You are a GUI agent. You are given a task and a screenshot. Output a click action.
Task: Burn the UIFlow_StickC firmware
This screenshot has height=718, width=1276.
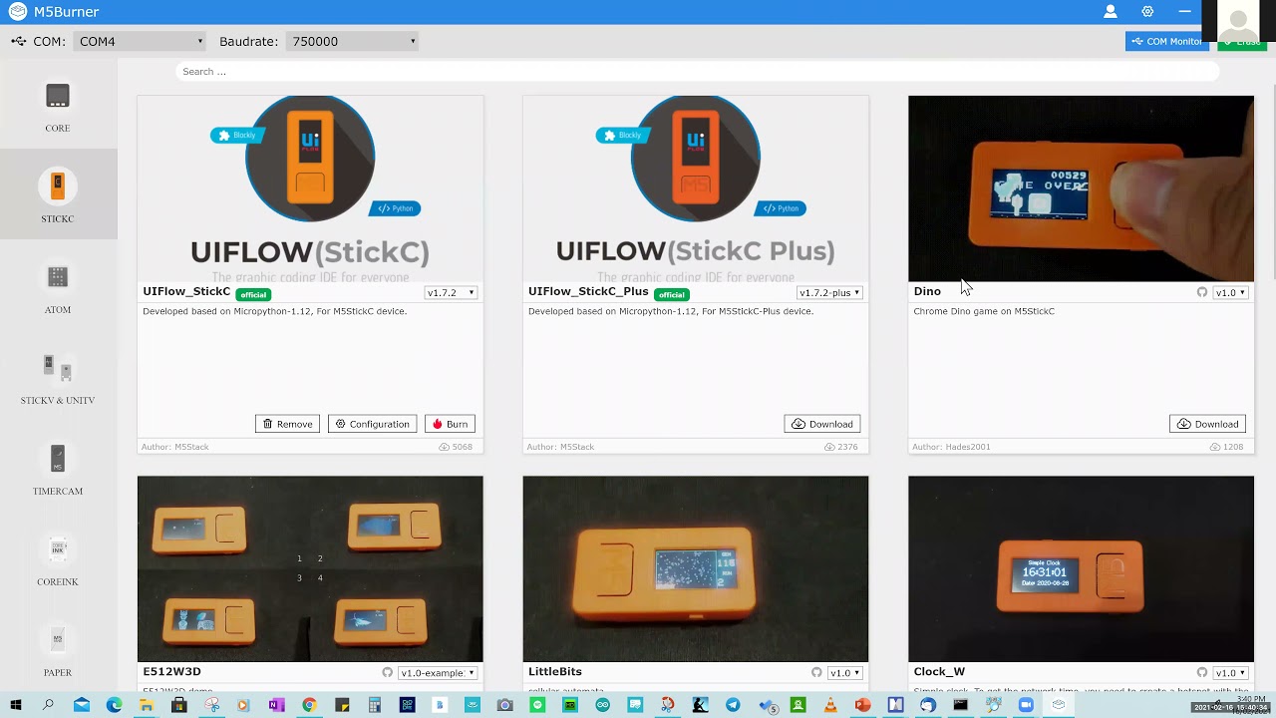[x=450, y=424]
